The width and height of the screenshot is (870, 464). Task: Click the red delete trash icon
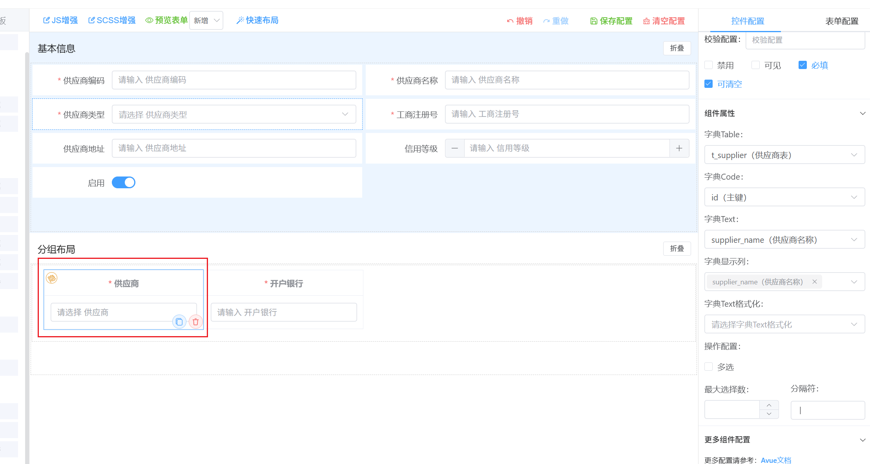(x=195, y=322)
